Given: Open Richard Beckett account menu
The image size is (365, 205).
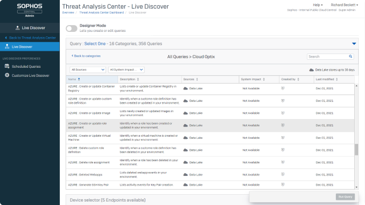Looking at the screenshot, I should coord(344,5).
